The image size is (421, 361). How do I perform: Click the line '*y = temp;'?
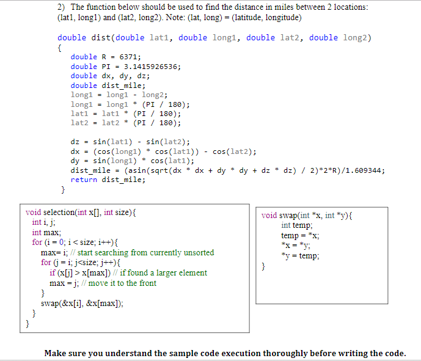pyautogui.click(x=300, y=255)
